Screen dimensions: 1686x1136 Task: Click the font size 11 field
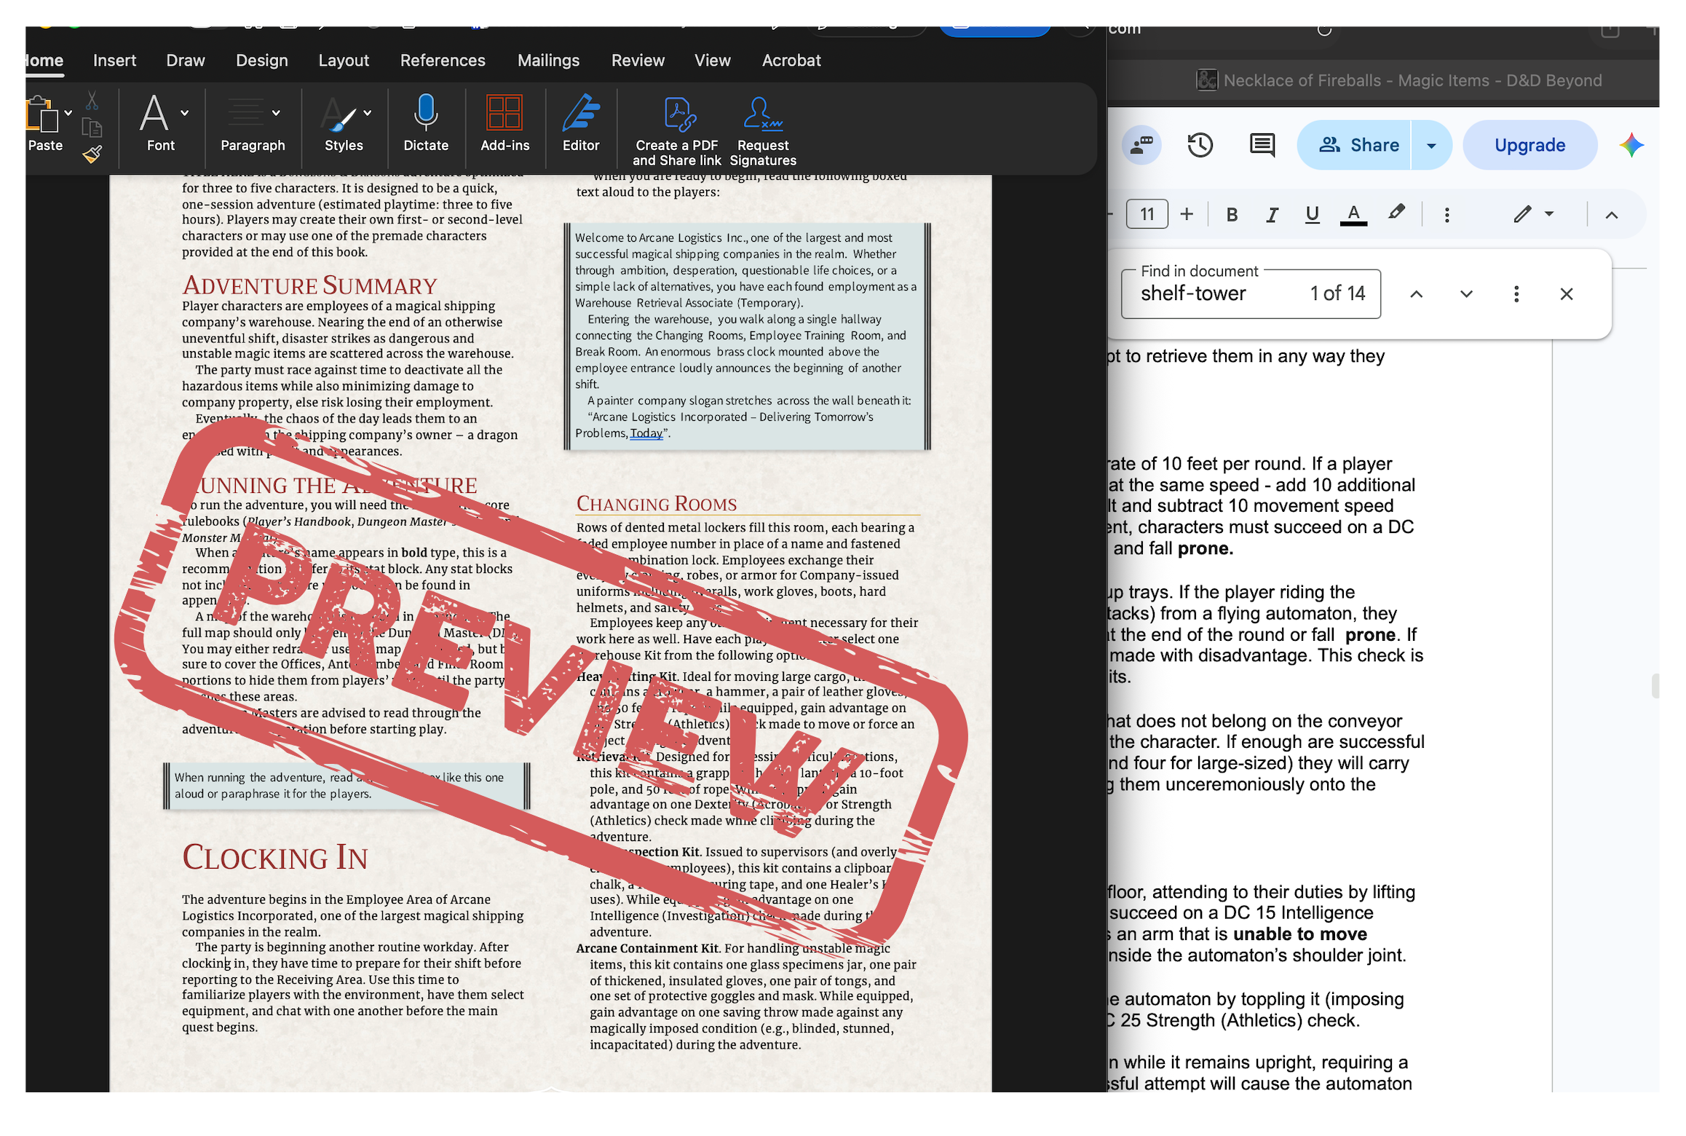tap(1147, 214)
